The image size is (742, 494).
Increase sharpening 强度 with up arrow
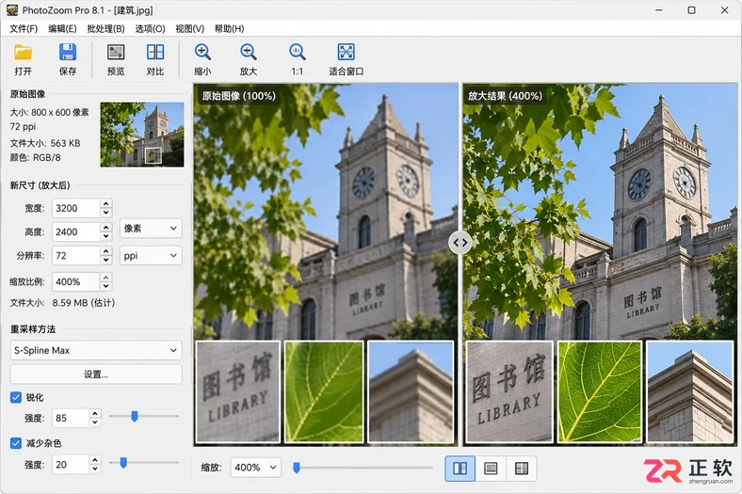click(95, 414)
